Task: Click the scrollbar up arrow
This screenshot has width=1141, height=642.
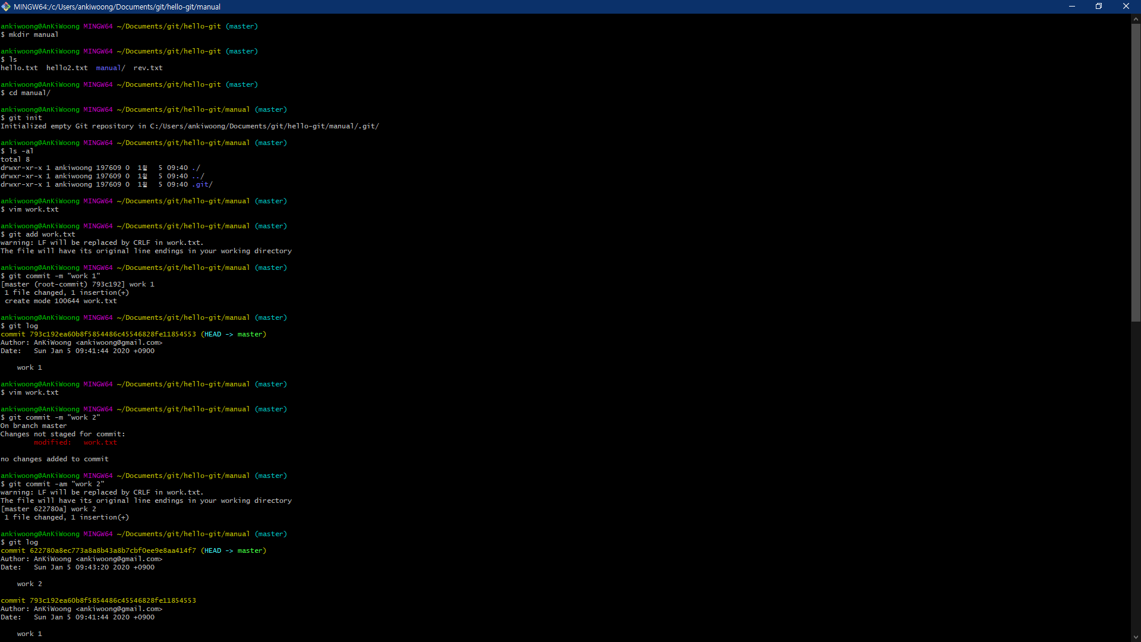Action: (x=1136, y=19)
